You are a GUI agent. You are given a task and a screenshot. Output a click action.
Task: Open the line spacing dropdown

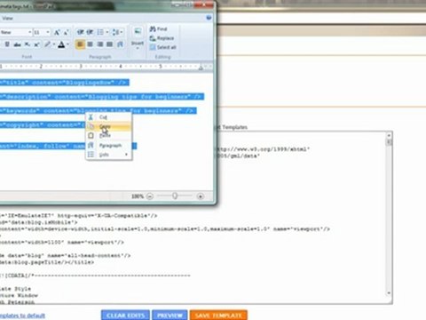[x=117, y=32]
